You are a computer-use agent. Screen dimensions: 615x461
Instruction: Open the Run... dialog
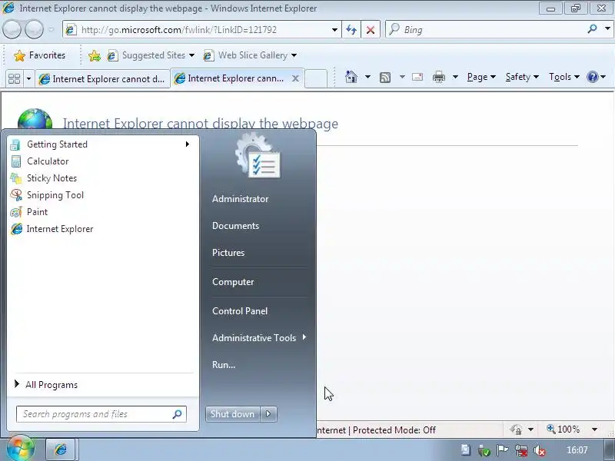[224, 364]
